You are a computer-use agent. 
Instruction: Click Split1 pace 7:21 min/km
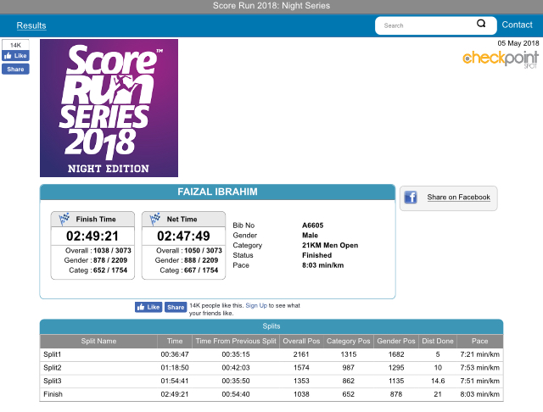[480, 354]
